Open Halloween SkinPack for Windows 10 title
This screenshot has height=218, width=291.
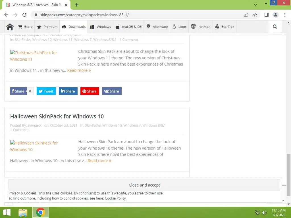[57, 116]
